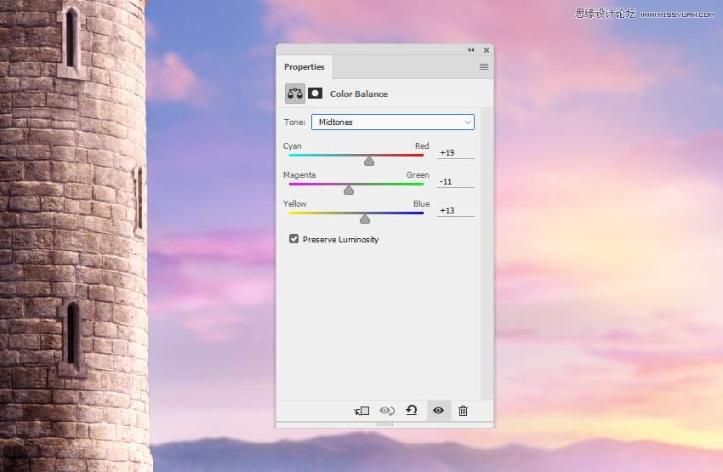Click the Magenta-Green slider handle
The width and height of the screenshot is (723, 472).
pyautogui.click(x=349, y=190)
